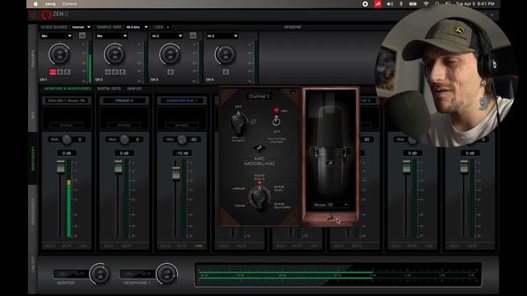The height and width of the screenshot is (296, 527).
Task: Switch to Monitors & Headphones tab
Action: [68, 89]
